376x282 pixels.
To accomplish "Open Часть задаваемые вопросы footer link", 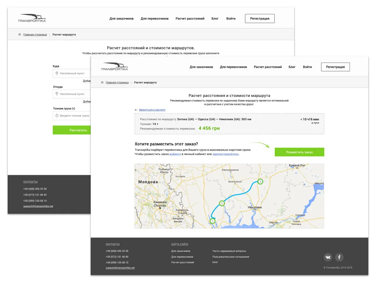I will (x=229, y=251).
